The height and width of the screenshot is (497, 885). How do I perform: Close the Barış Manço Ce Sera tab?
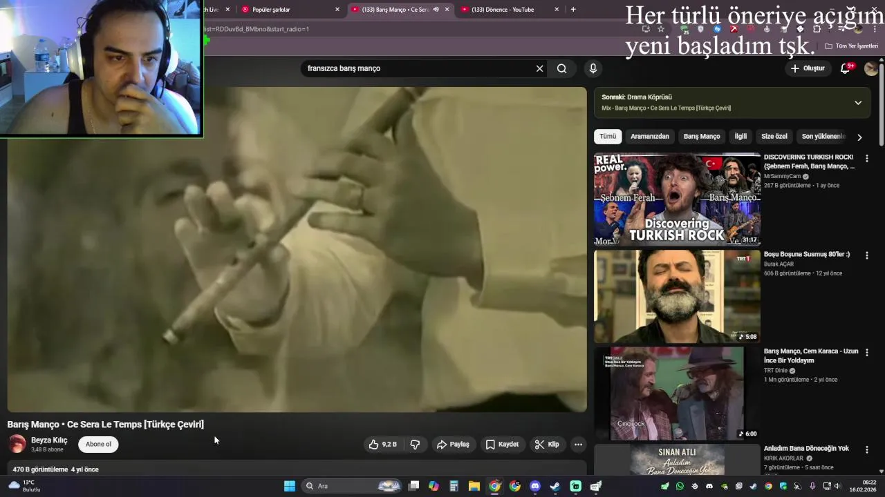click(447, 10)
